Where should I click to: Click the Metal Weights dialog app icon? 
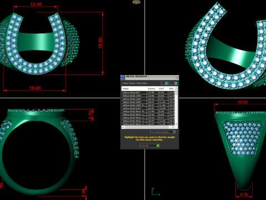pyautogui.click(x=122, y=77)
